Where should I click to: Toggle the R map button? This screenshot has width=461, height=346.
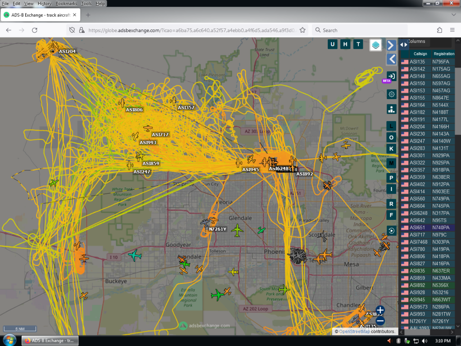(x=391, y=204)
